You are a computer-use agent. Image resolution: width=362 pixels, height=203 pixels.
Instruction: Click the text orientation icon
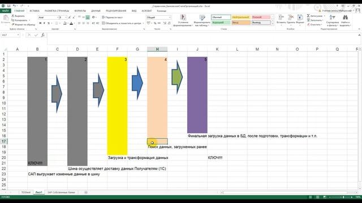click(x=93, y=17)
